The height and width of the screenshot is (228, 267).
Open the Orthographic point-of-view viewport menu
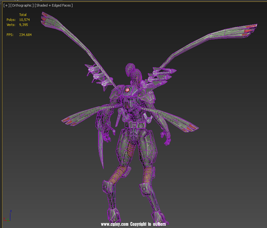click(22, 5)
